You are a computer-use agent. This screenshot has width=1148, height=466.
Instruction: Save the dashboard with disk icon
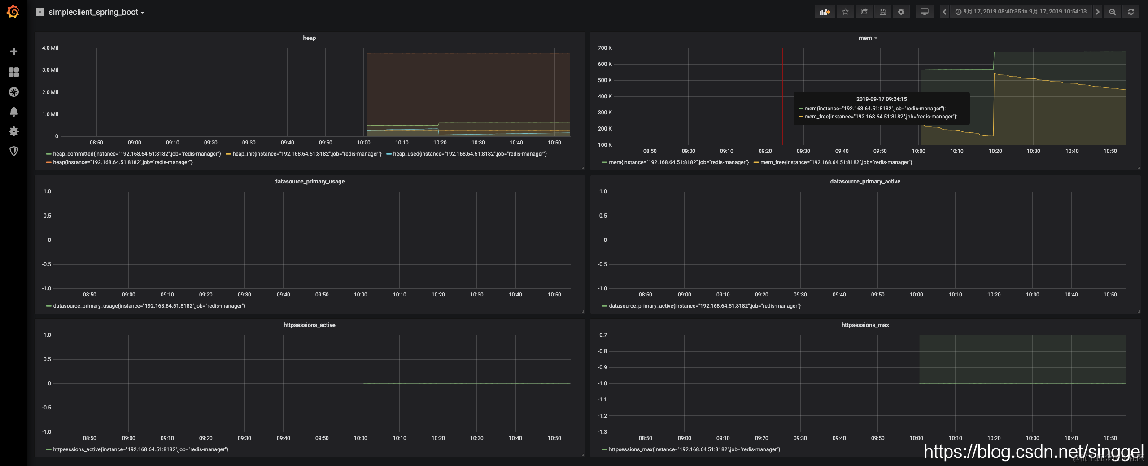(882, 12)
